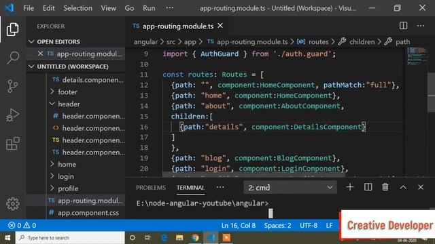Open the header.componen... CSS file

[x=89, y=116]
